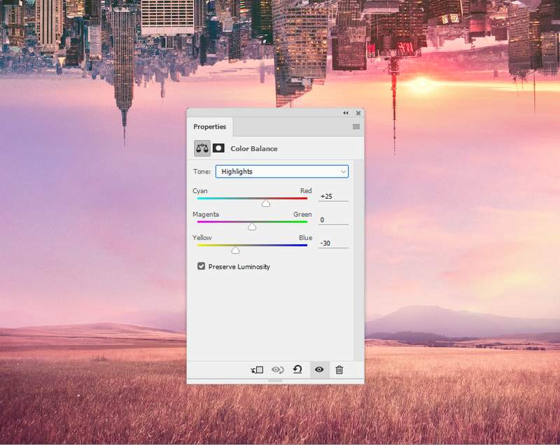Clip adjustment to layer below icon
The image size is (560, 445).
257,369
